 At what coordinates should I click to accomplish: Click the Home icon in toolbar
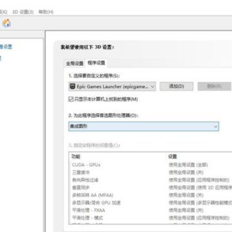point(6,23)
